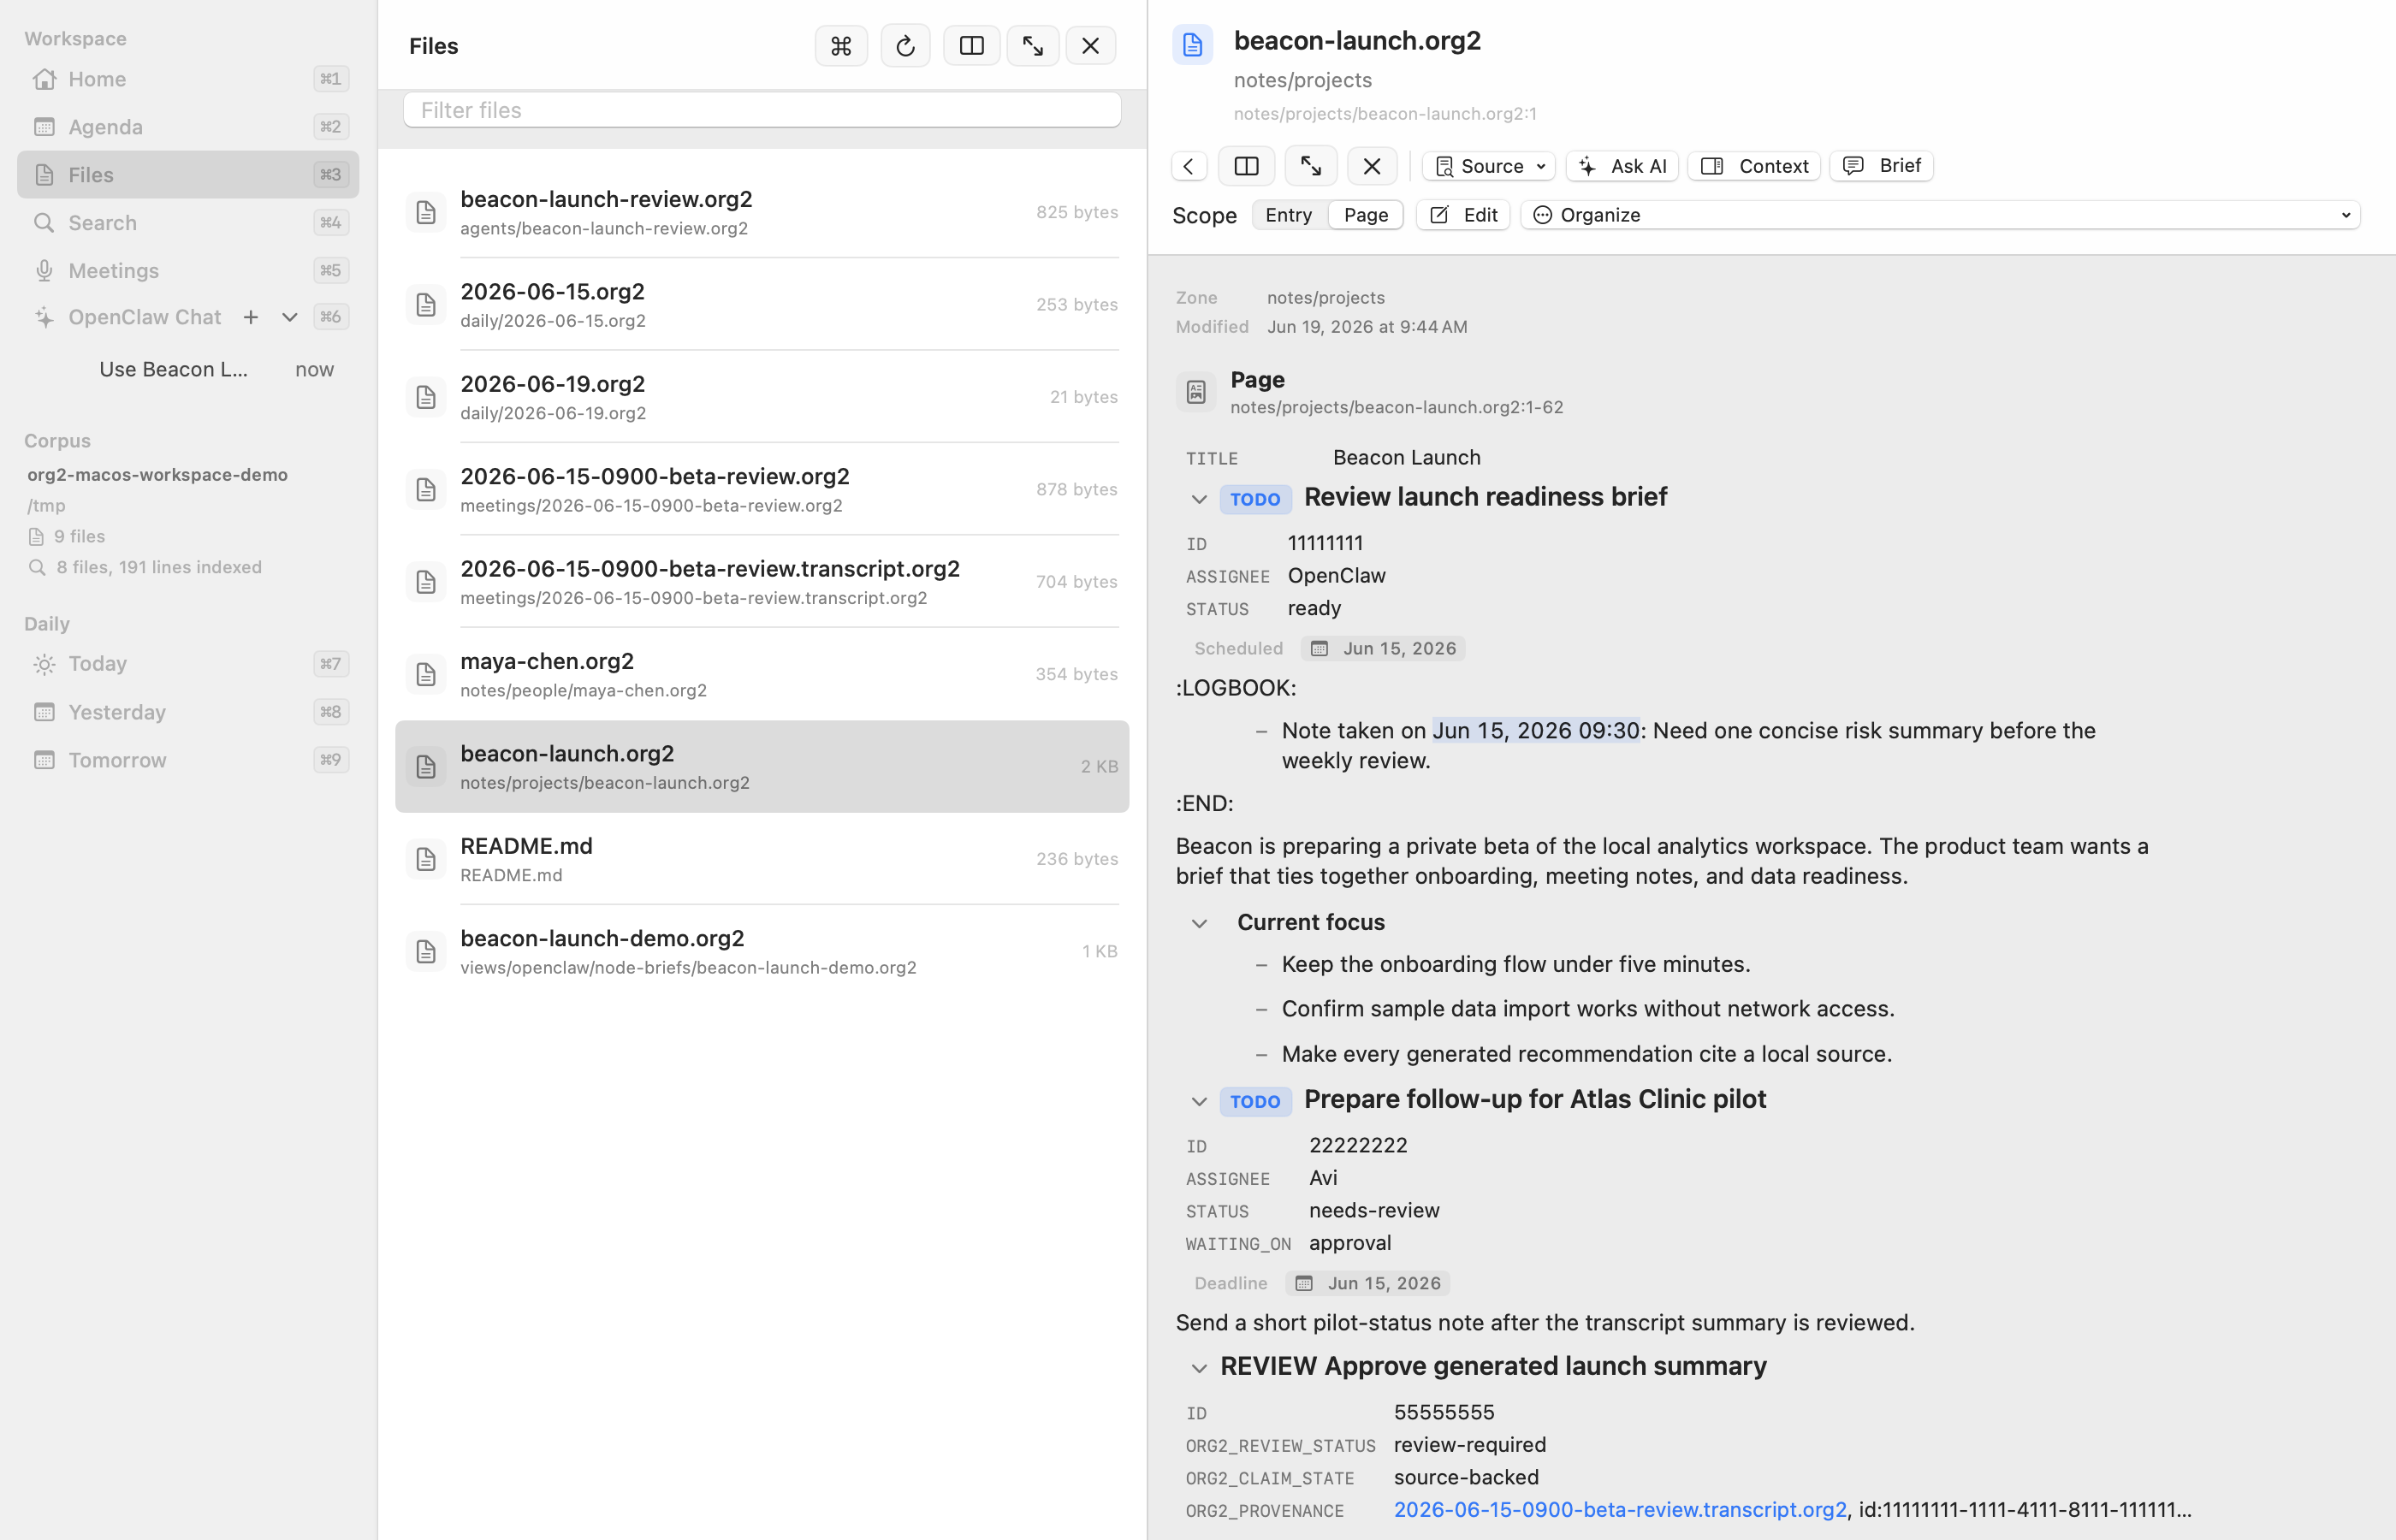Viewport: 2396px width, 1540px height.
Task: Open OpenClaw Chat
Action: click(145, 317)
